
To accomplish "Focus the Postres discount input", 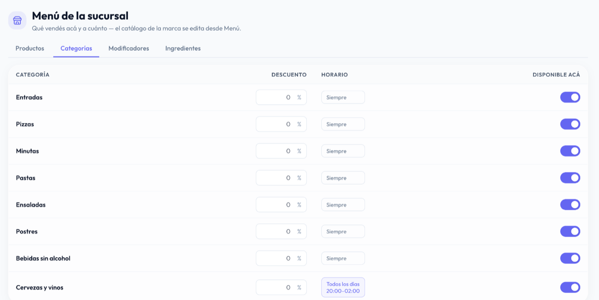I will (281, 232).
